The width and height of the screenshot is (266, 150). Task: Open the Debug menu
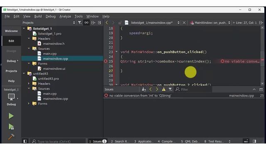point(51,16)
